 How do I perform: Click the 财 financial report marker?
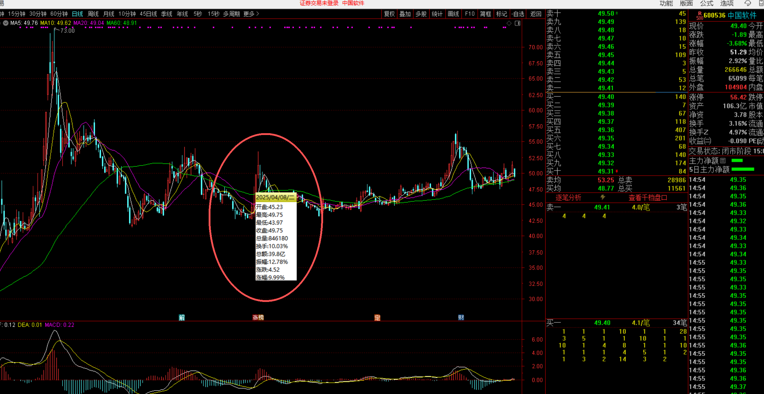(x=461, y=317)
